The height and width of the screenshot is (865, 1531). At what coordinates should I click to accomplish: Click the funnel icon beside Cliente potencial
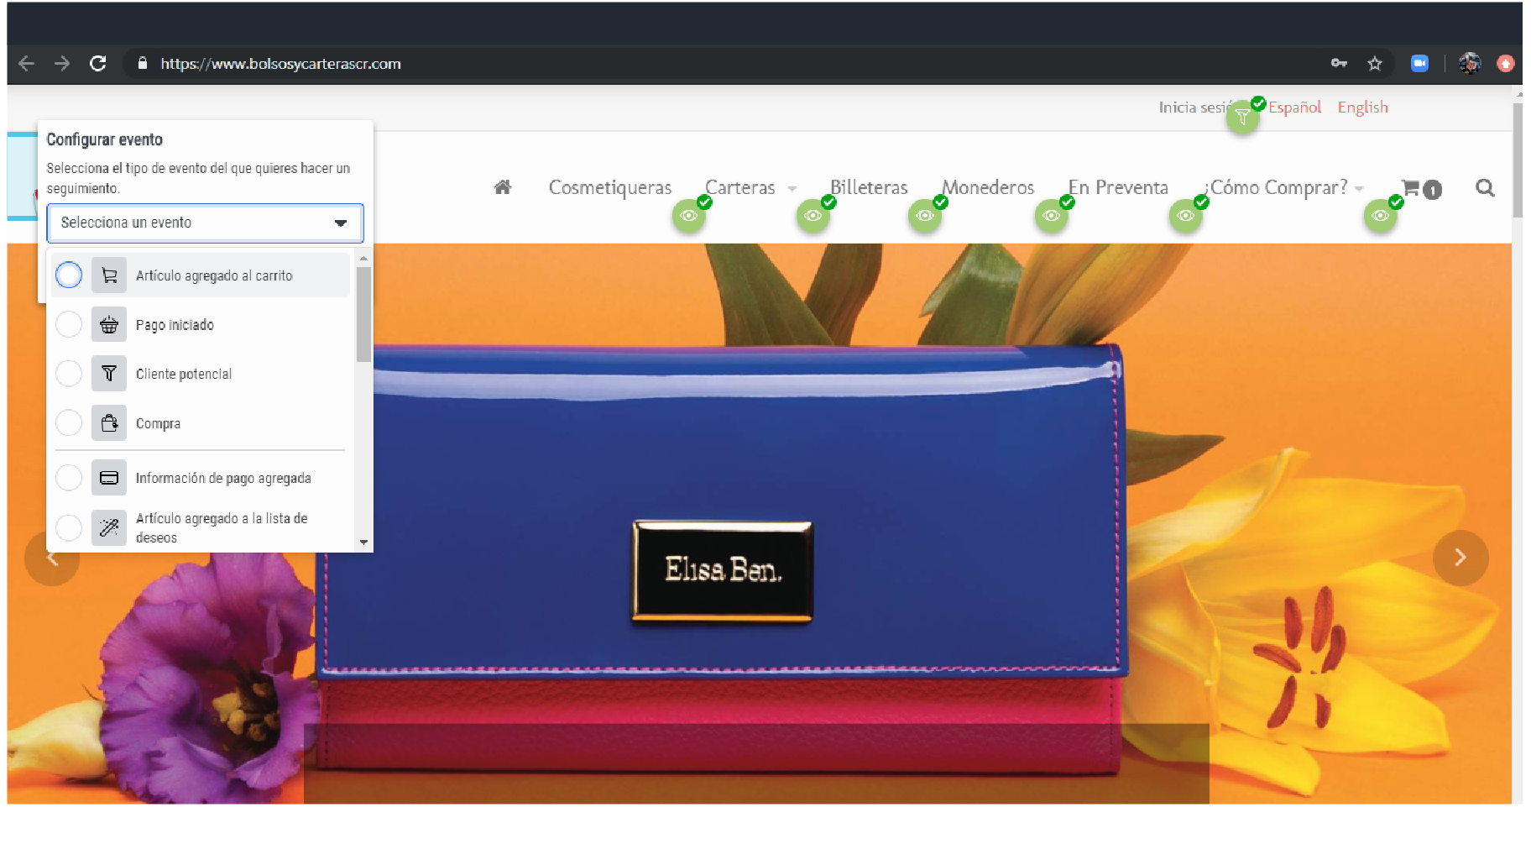[x=109, y=374]
